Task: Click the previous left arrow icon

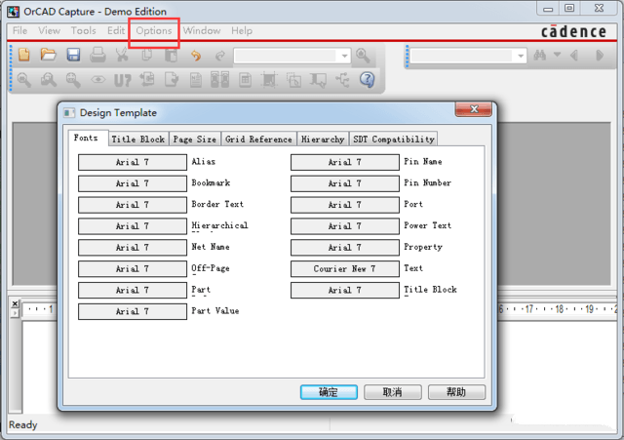Action: pyautogui.click(x=574, y=55)
